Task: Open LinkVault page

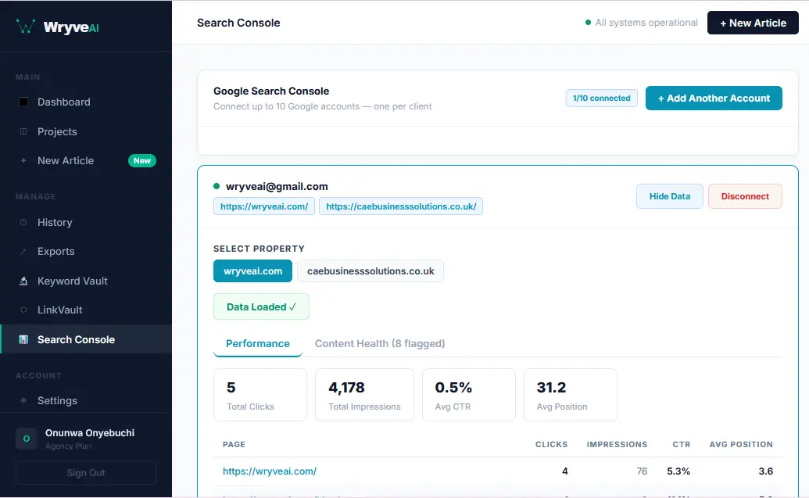Action: tap(86, 310)
